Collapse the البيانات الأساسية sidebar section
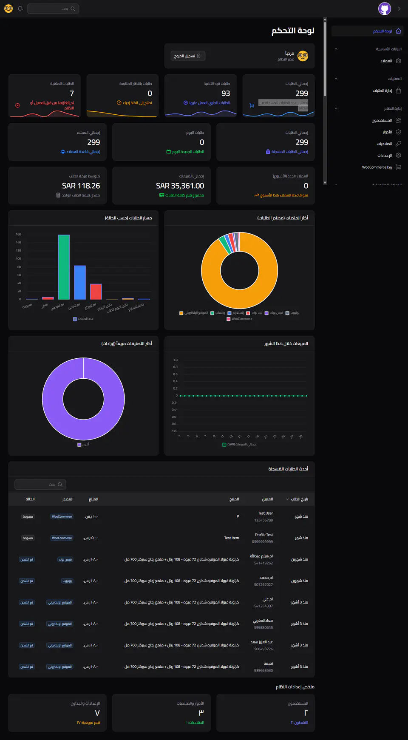Image resolution: width=408 pixels, height=740 pixels. pos(336,49)
